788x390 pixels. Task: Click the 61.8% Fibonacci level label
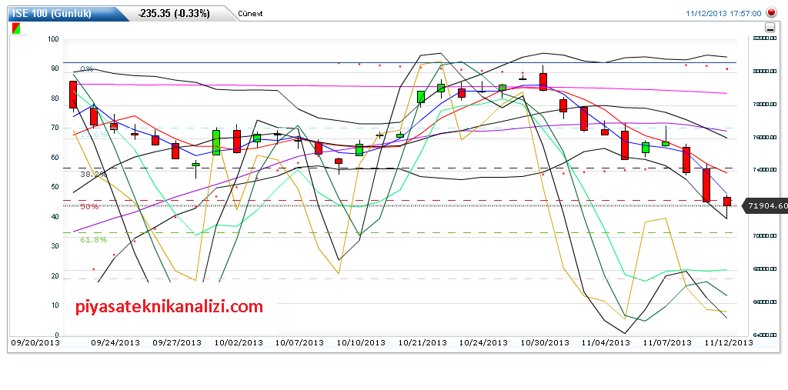[x=92, y=240]
